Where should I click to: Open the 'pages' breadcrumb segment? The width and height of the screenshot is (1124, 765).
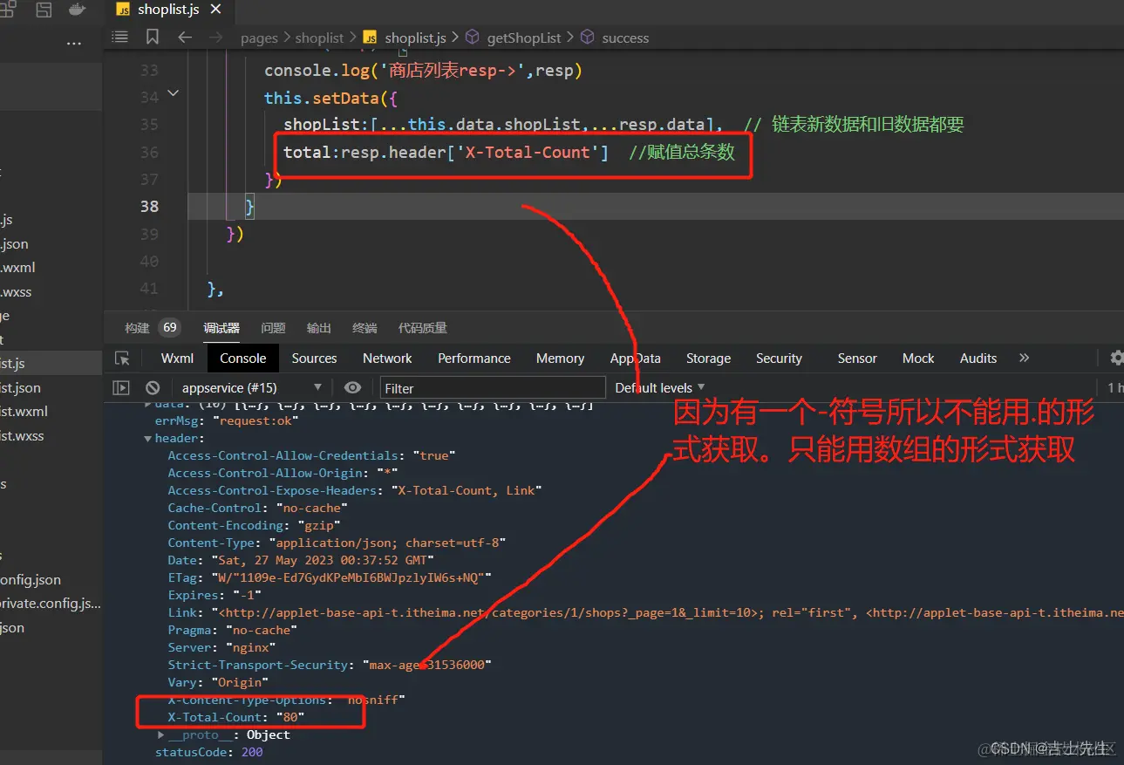point(259,38)
